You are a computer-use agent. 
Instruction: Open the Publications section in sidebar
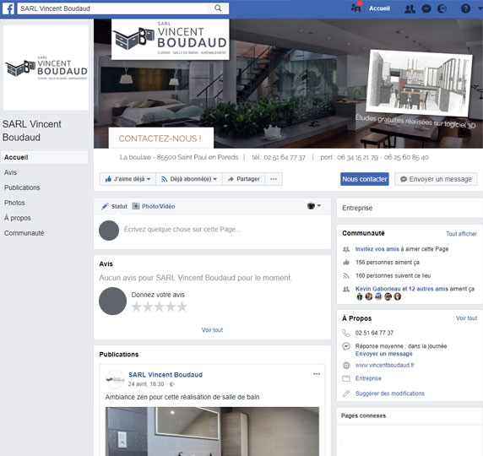click(x=22, y=187)
